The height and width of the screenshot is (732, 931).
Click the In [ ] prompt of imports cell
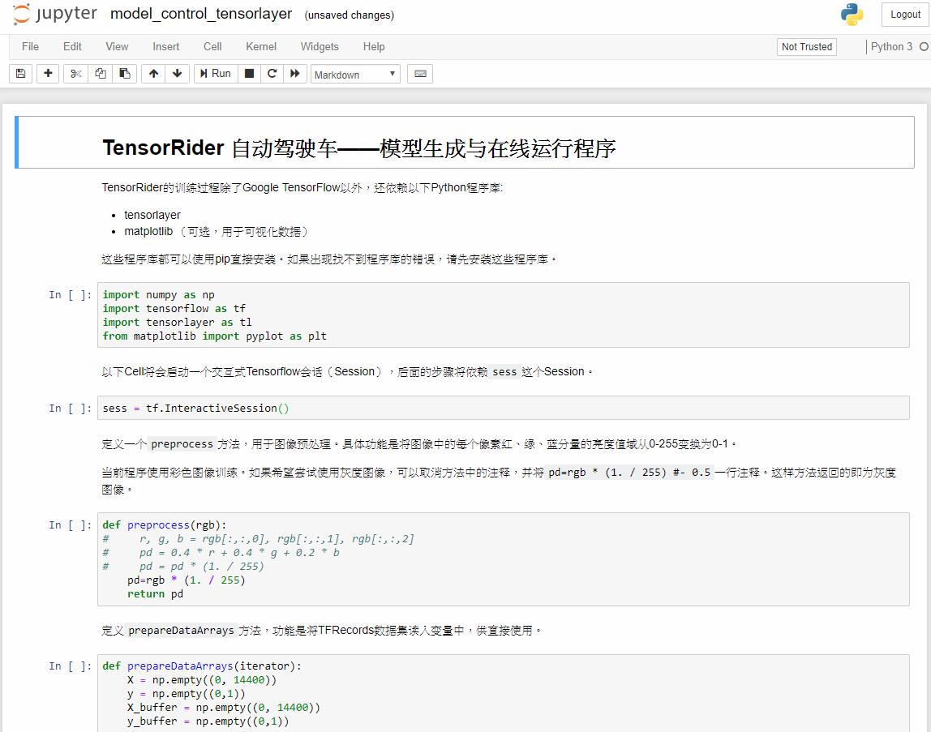[70, 294]
